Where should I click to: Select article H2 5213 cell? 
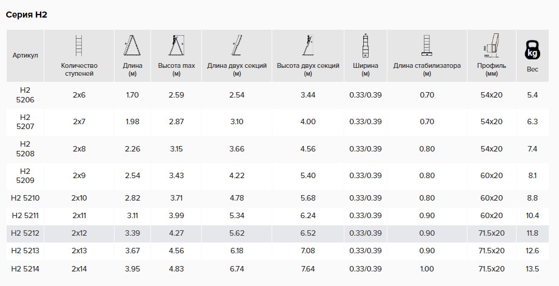[x=25, y=251]
